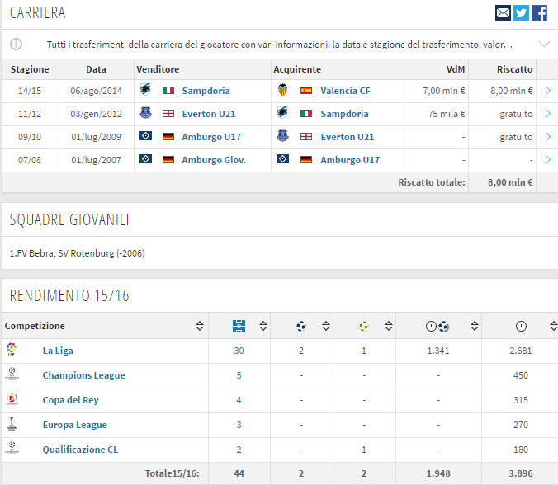
Task: Click the Copa del Rey logo
Action: coord(12,399)
